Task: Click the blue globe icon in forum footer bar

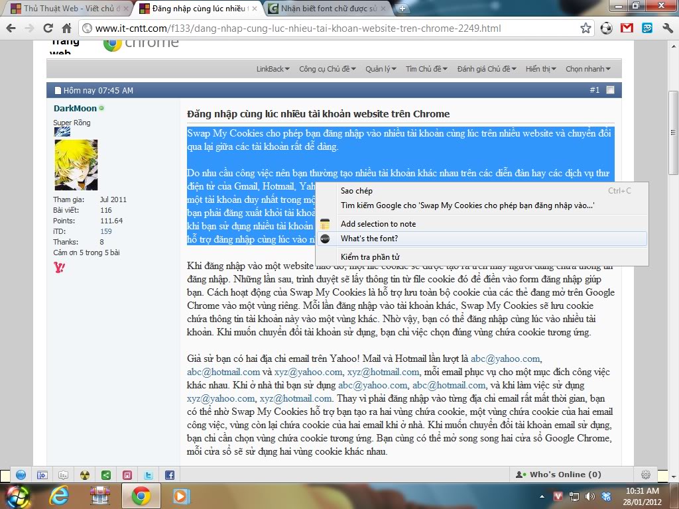Action: coord(21,475)
